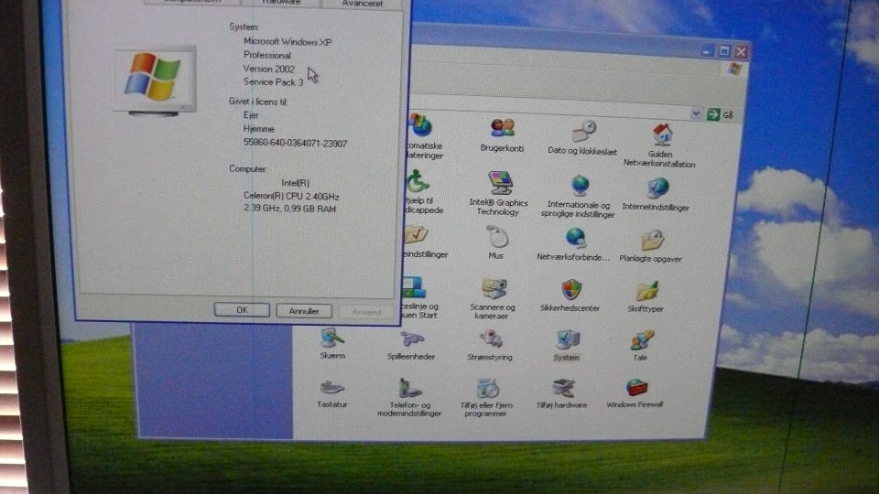Switch to the Avanceret tab

(363, 4)
